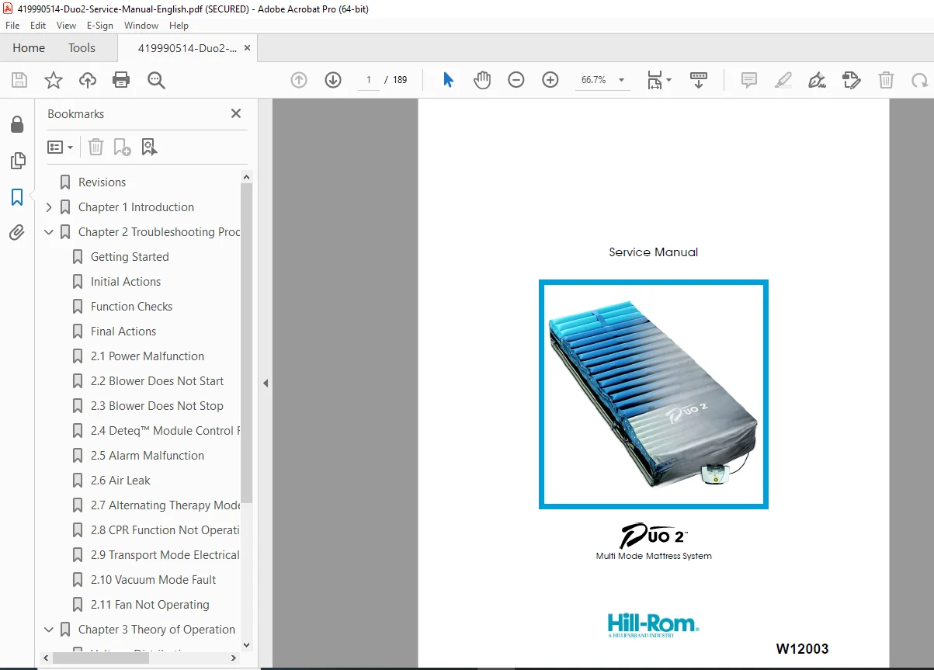This screenshot has height=670, width=934.
Task: Click the scrolling mode keyboard icon
Action: coord(699,80)
